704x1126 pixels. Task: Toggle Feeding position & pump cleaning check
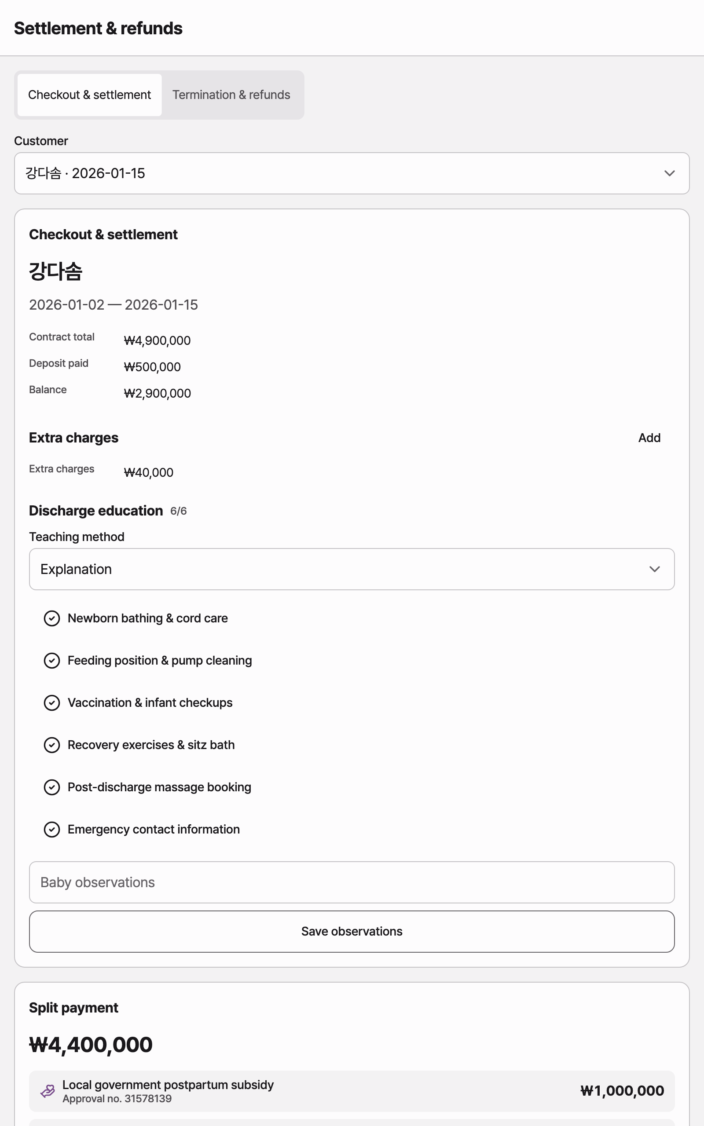51,661
